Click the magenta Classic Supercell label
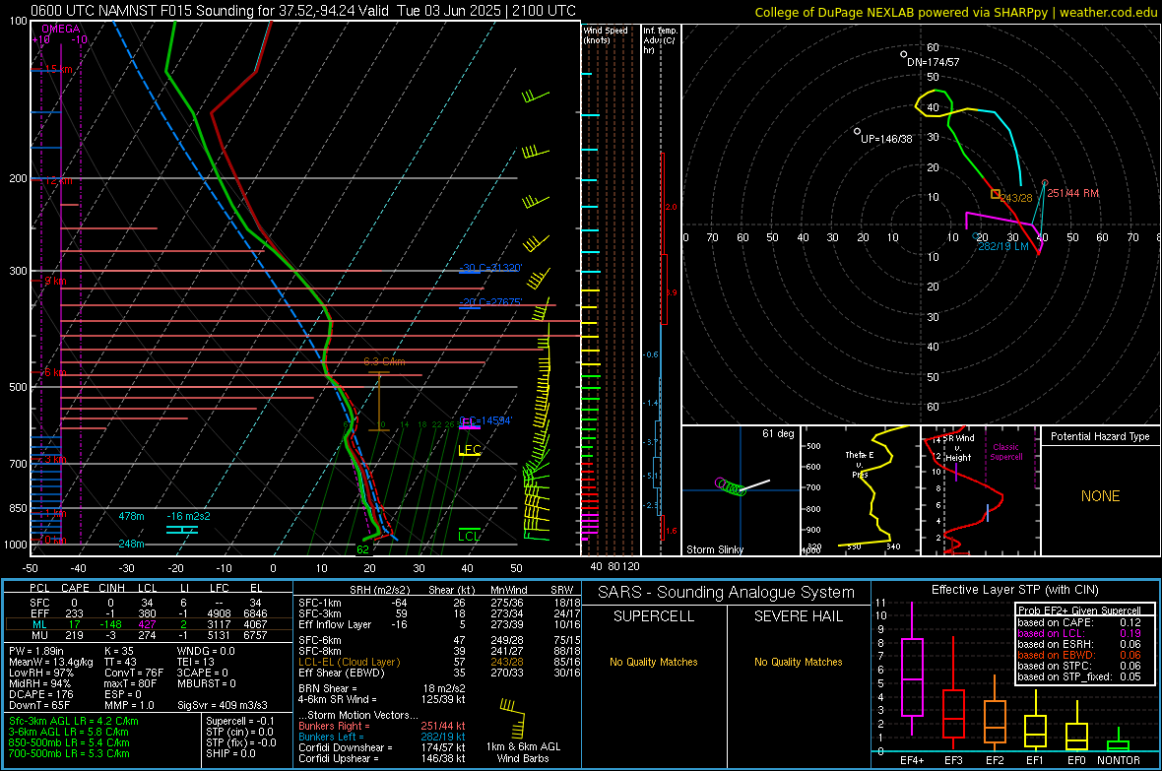The width and height of the screenshot is (1162, 771). coord(1005,452)
